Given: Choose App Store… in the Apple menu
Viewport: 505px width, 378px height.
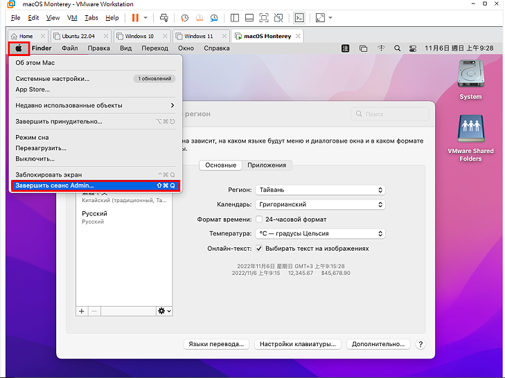Looking at the screenshot, I should click(96, 89).
